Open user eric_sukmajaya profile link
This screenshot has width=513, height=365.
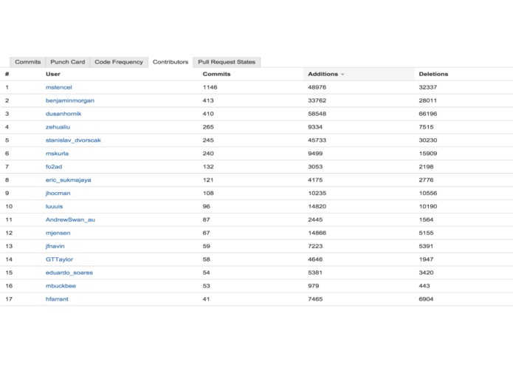point(69,180)
